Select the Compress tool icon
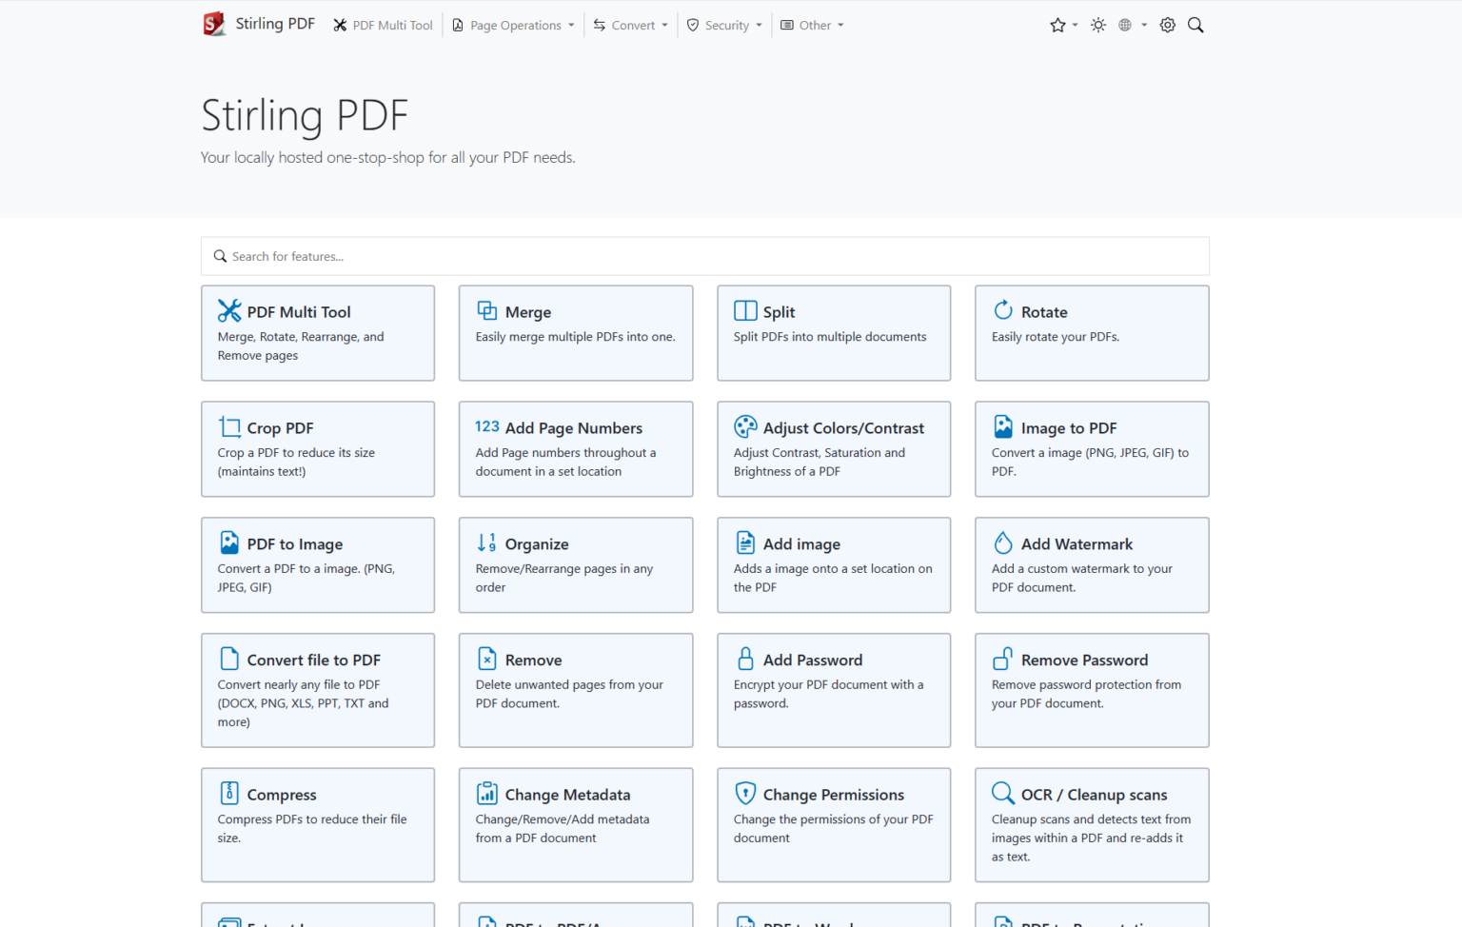The height and width of the screenshot is (927, 1462). click(x=228, y=792)
